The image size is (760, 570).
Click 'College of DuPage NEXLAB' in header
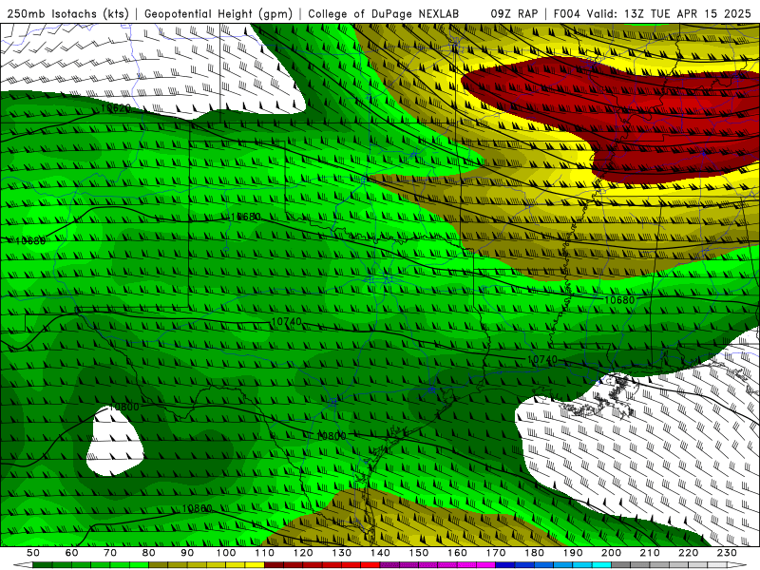384,13
